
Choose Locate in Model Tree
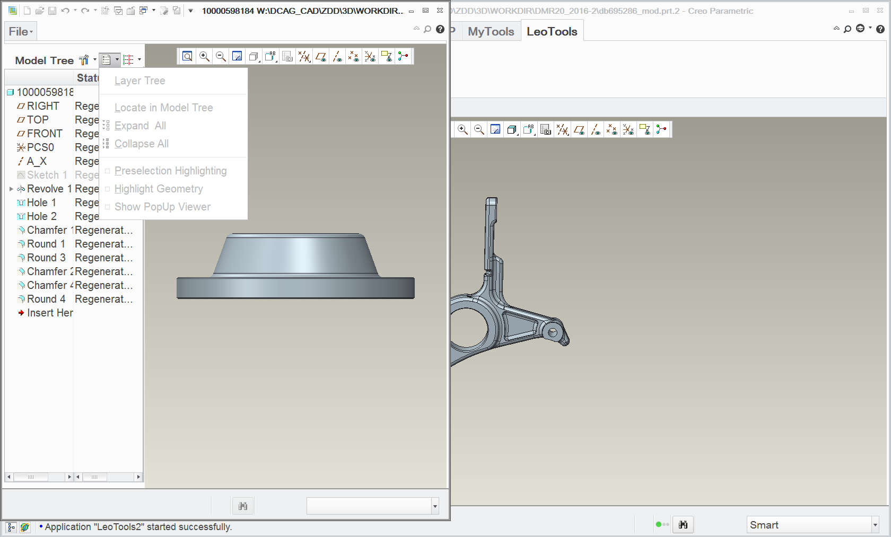coord(164,108)
